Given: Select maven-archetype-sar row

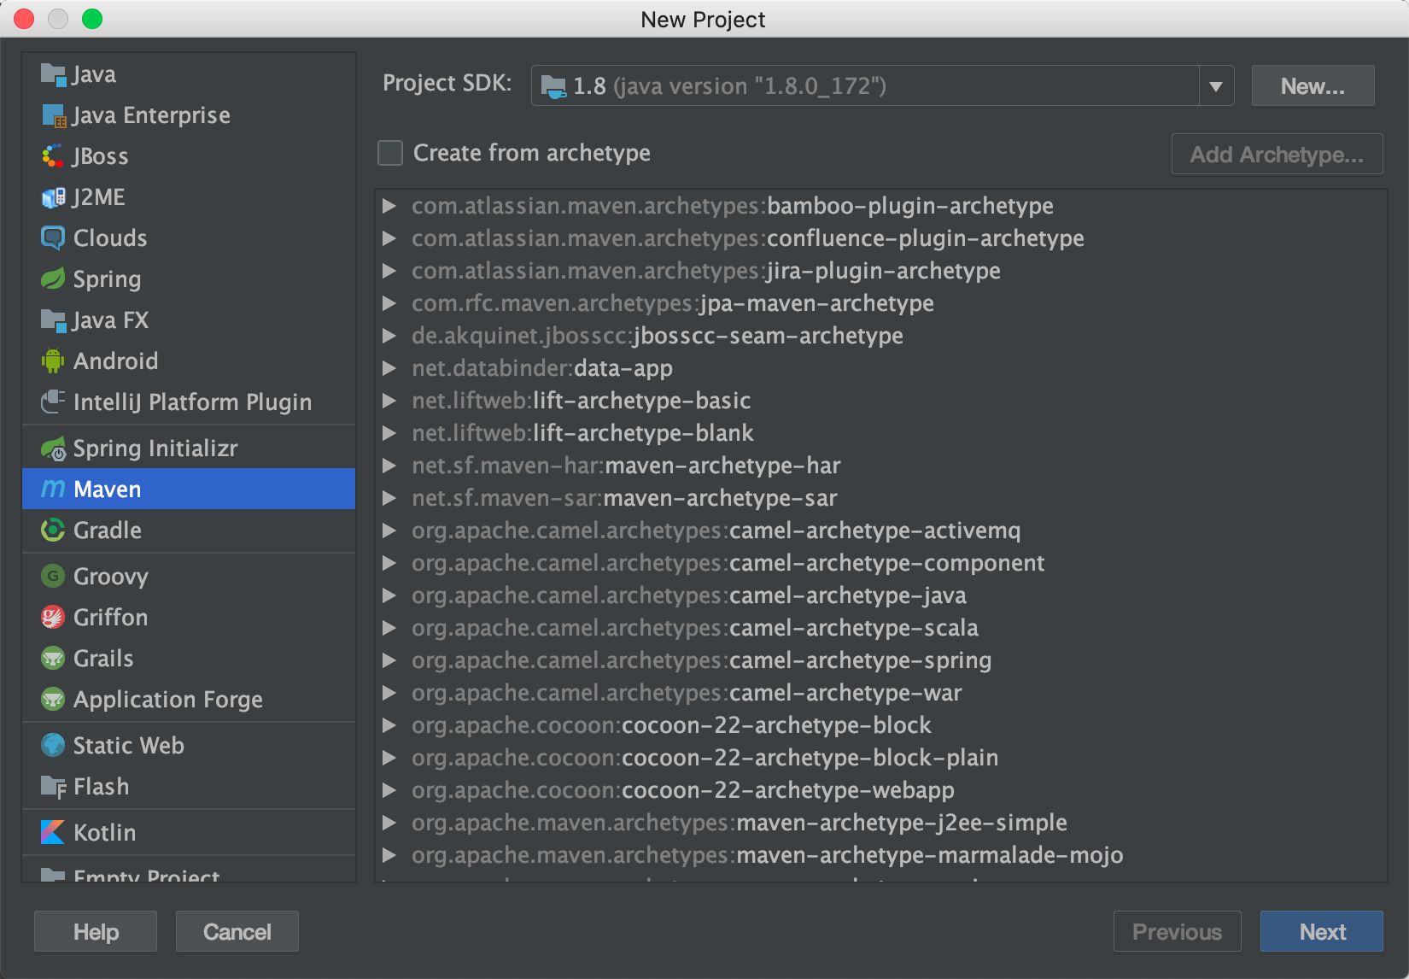Looking at the screenshot, I should [880, 498].
